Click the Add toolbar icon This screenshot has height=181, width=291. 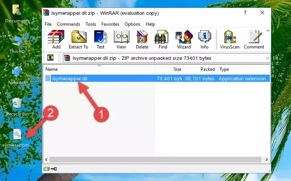56,39
